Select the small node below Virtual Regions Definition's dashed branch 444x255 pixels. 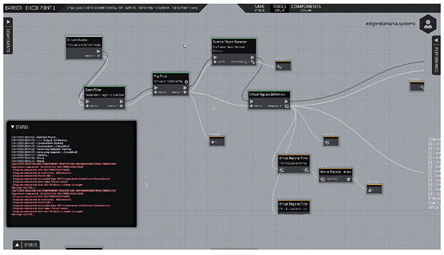point(331,142)
